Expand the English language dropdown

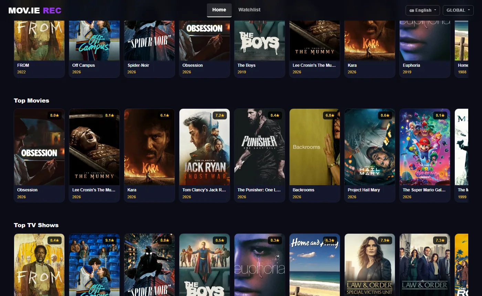coord(423,10)
